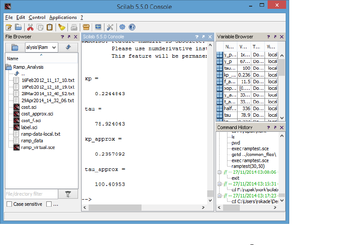Open Preferences tools icon

pyautogui.click(x=110, y=27)
